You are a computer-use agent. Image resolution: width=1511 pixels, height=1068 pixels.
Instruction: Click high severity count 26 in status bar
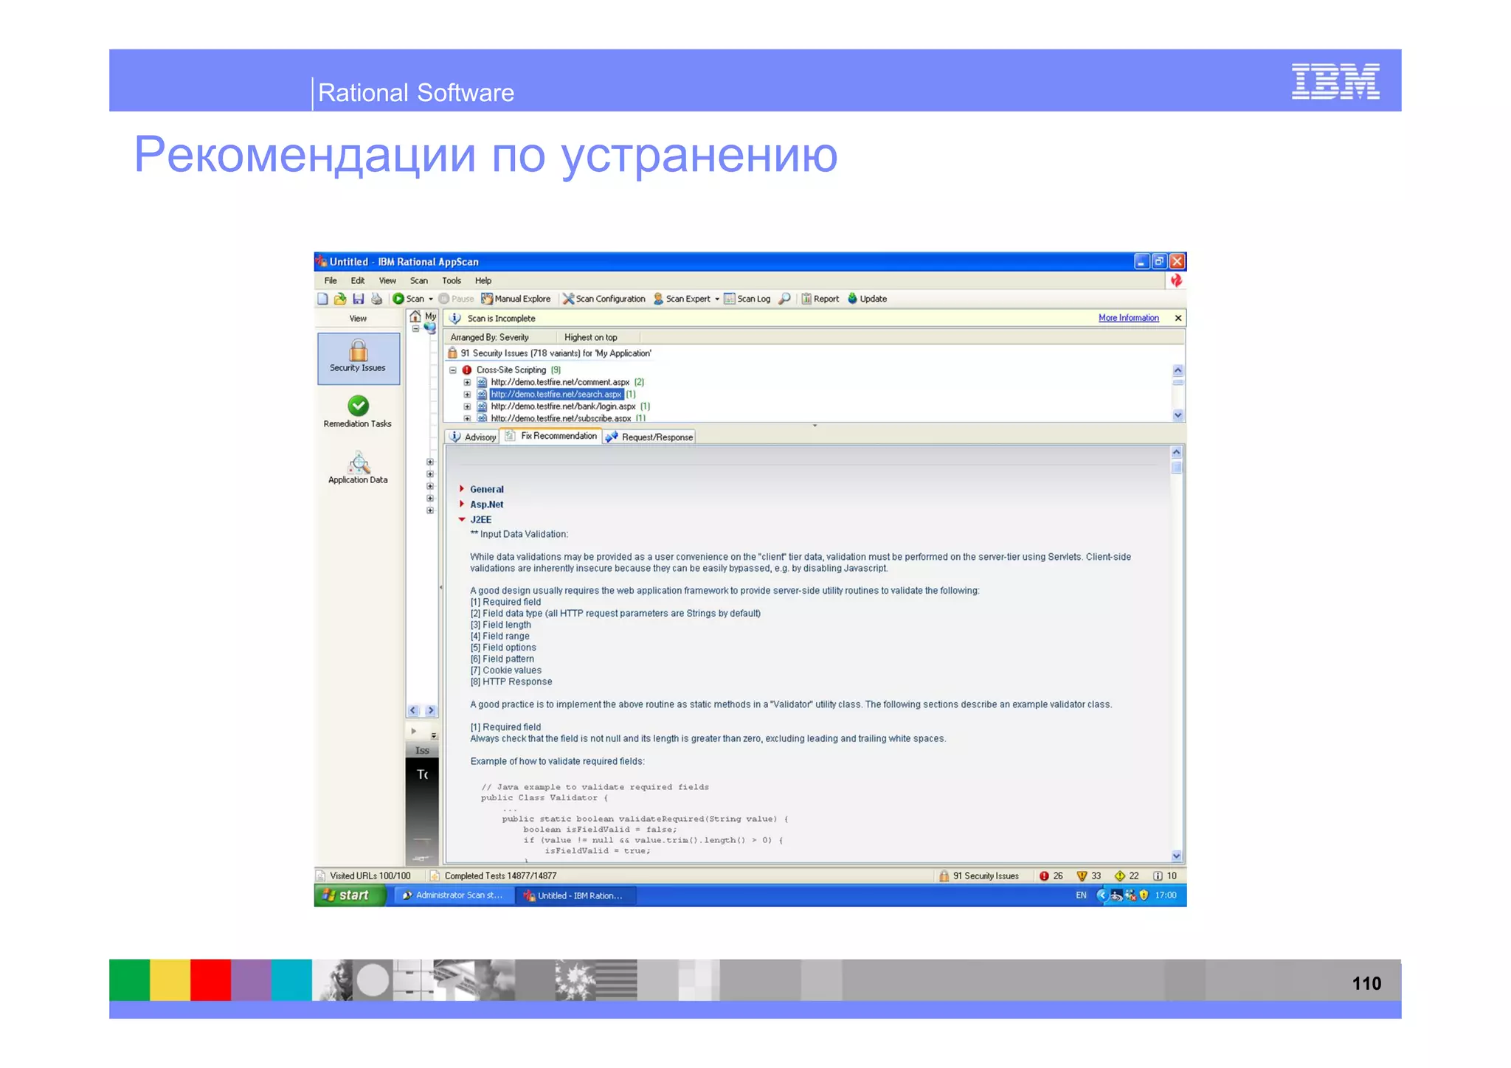tap(1051, 875)
